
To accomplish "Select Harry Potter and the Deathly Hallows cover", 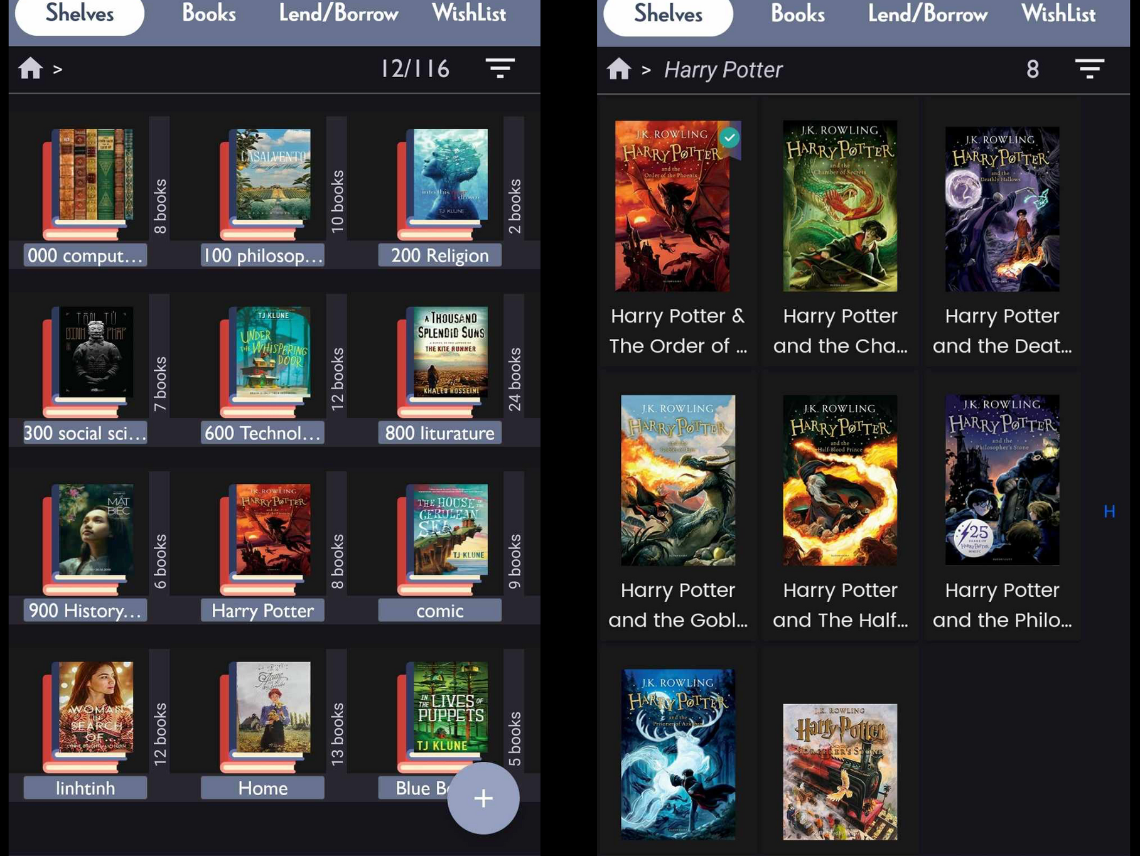I will tap(1002, 207).
